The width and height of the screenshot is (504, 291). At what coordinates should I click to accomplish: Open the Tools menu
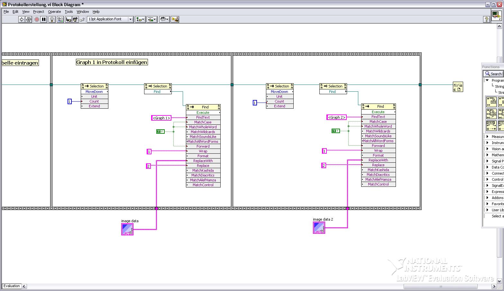point(69,12)
